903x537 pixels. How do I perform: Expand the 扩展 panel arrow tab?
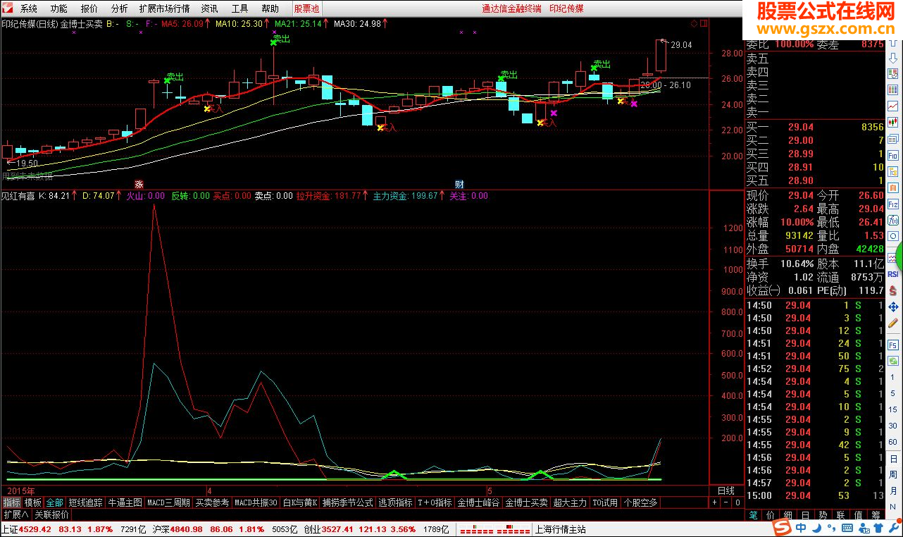click(x=15, y=514)
